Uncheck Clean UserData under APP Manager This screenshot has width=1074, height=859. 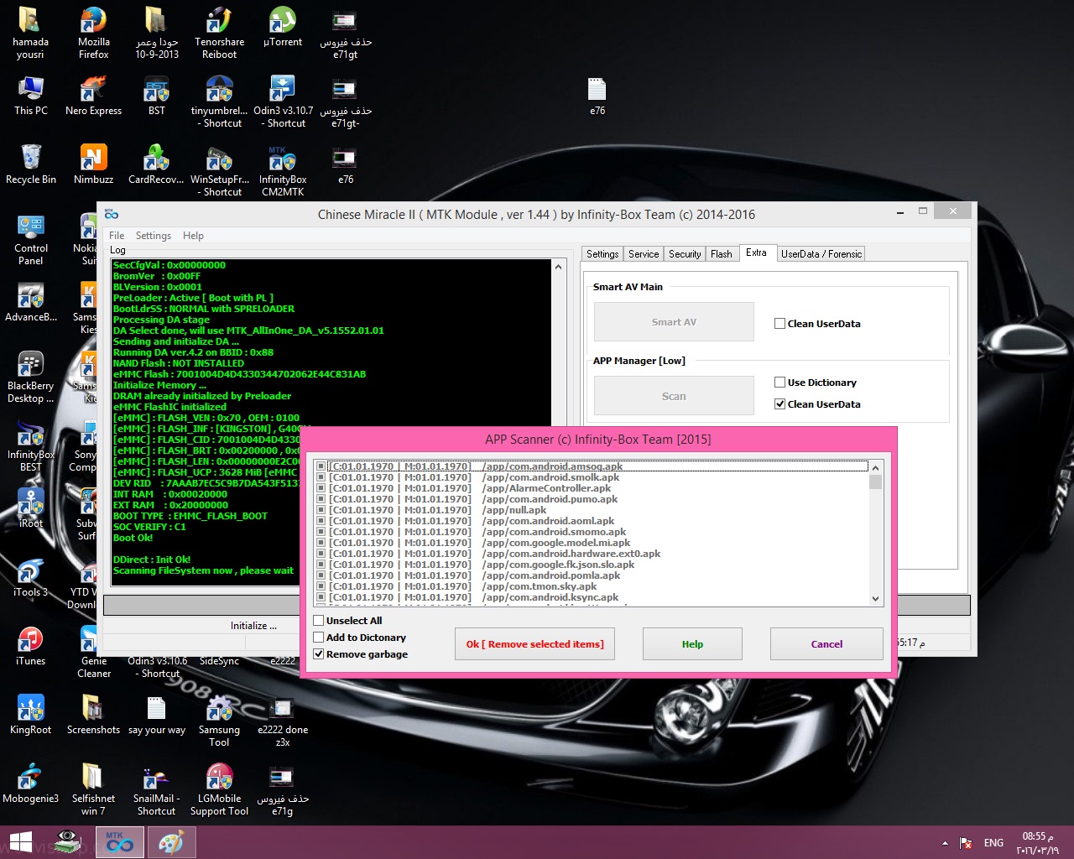[x=780, y=404]
